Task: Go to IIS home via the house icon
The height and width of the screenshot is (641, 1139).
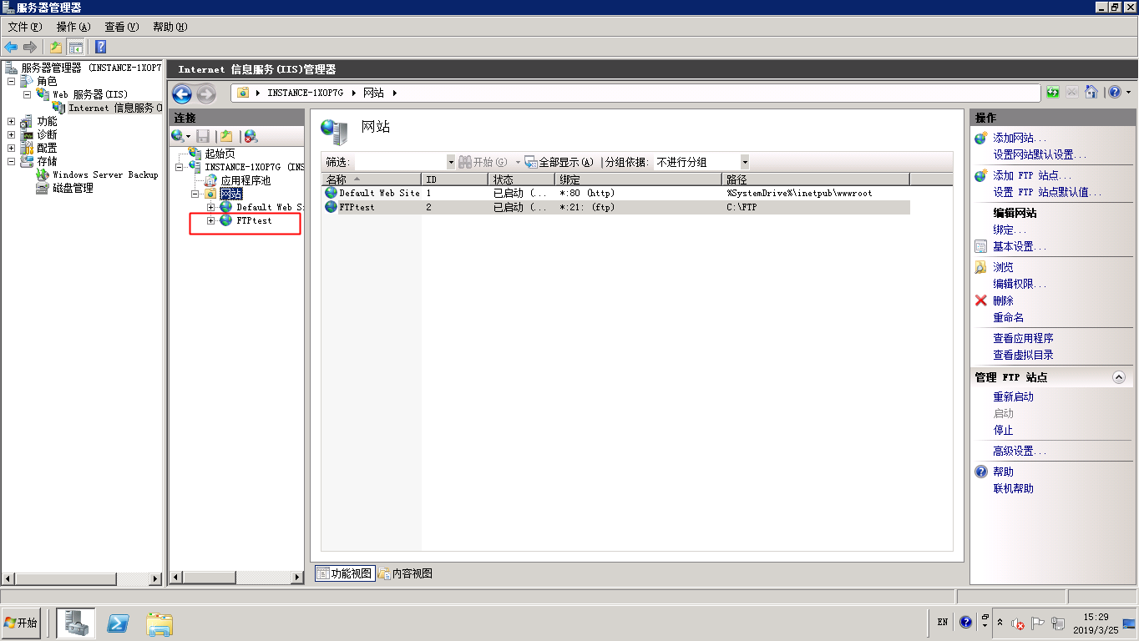Action: click(x=1091, y=93)
